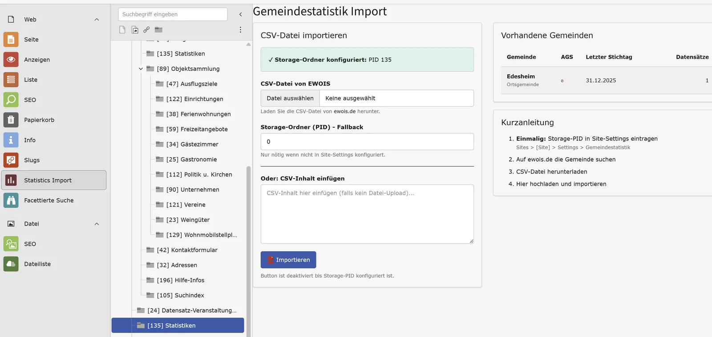The image size is (712, 337).
Task: Collapse the page tree panel arrow
Action: point(241,14)
